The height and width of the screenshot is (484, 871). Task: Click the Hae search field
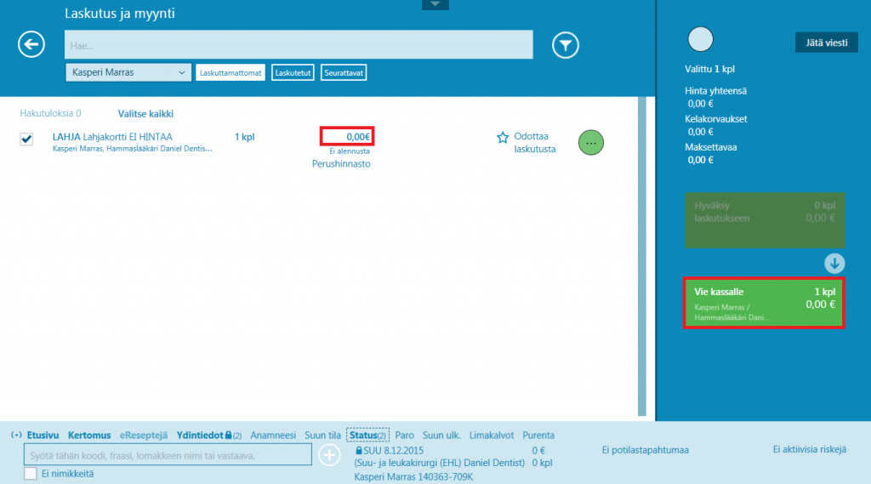[298, 45]
